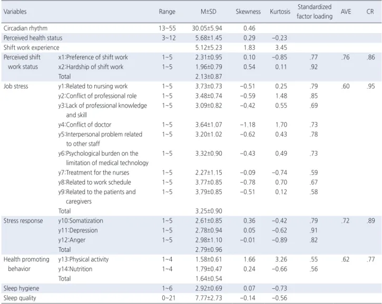The height and width of the screenshot is (304, 382).
Task: Click 'y7:Treatment for the nurses'
Action: click(94, 173)
